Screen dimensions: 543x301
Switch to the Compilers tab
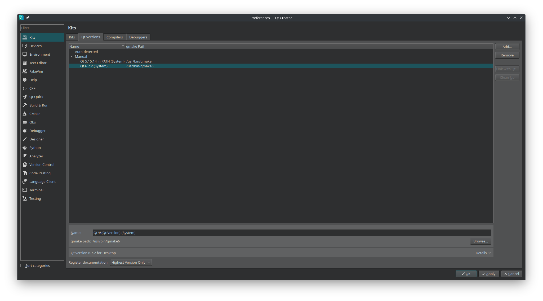click(114, 37)
